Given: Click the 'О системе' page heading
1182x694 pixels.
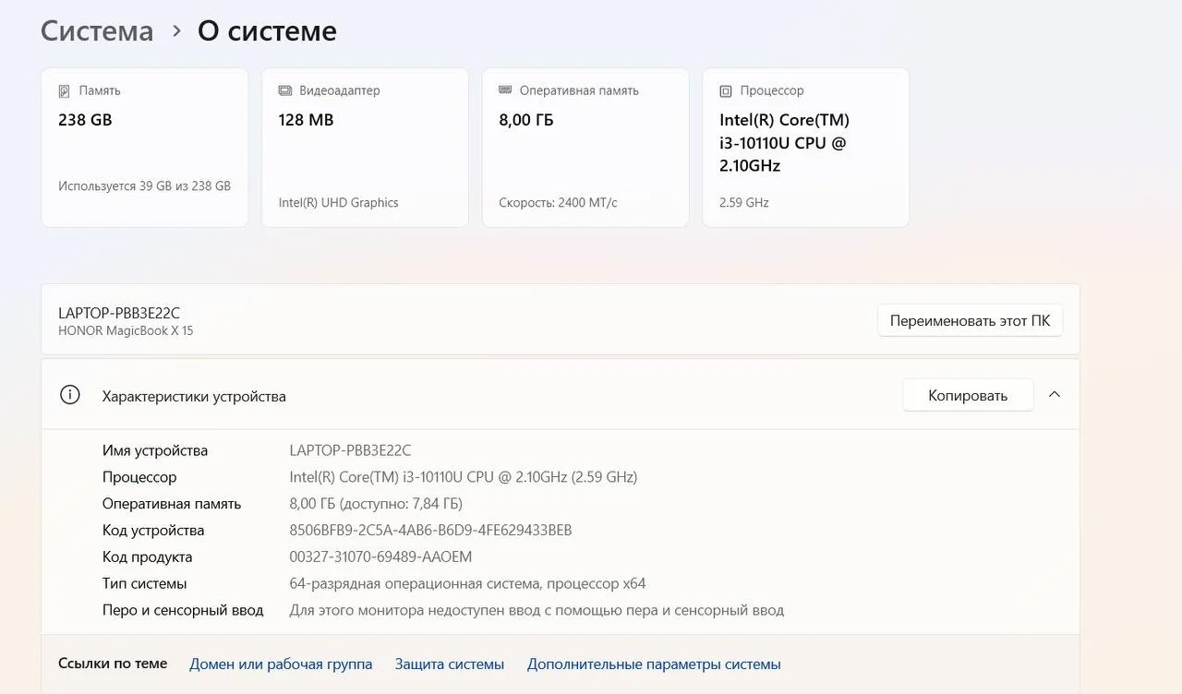Looking at the screenshot, I should tap(267, 30).
